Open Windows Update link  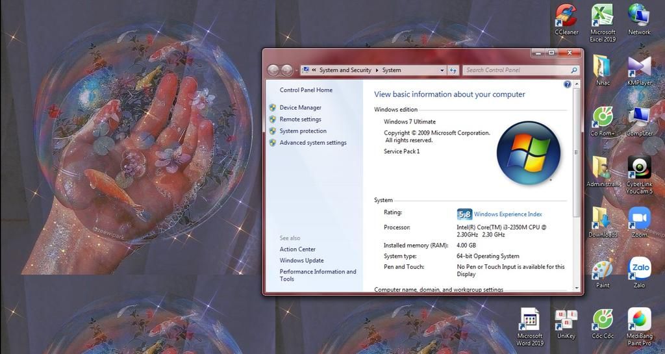pos(301,260)
